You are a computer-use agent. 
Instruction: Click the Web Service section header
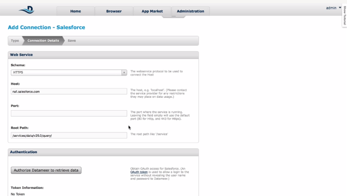[x=103, y=55]
